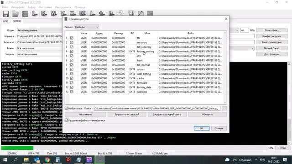Image resolution: width=292 pixels, height=164 pixels.
Task: Click the V verify toolbar icon
Action: (x=63, y=13)
